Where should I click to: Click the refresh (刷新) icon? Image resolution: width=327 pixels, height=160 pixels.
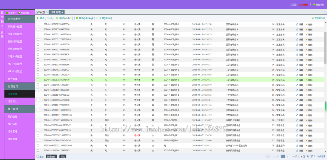[77, 18]
